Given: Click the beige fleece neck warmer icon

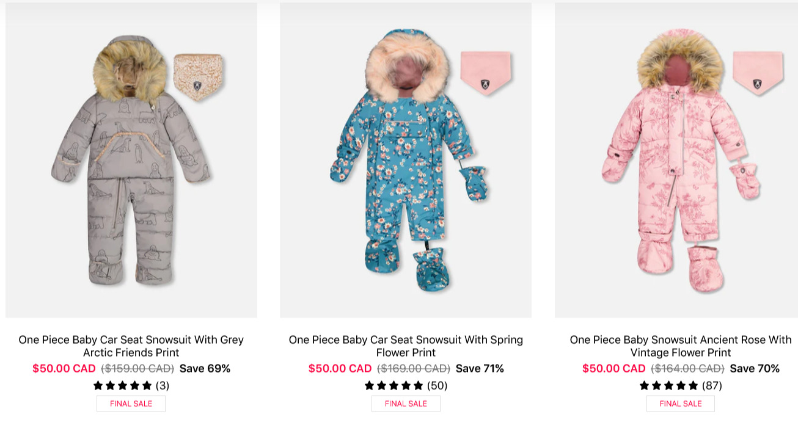Looking at the screenshot, I should pos(198,76).
